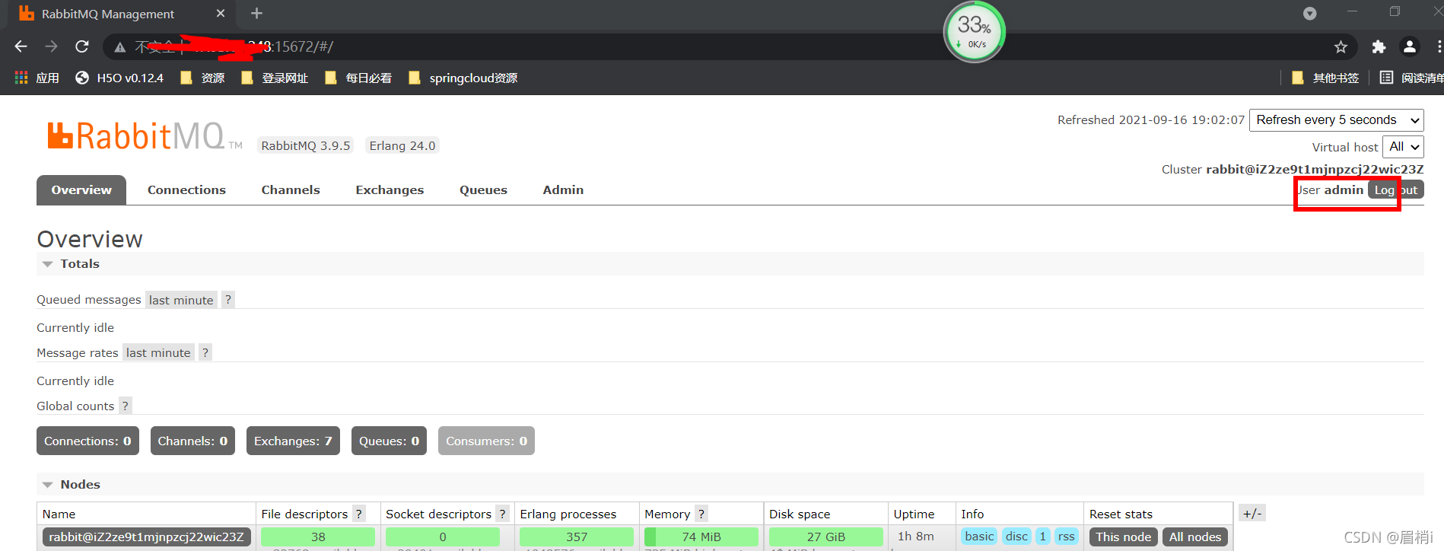
Task: Click the Erlang 24.0 version label
Action: pos(402,145)
